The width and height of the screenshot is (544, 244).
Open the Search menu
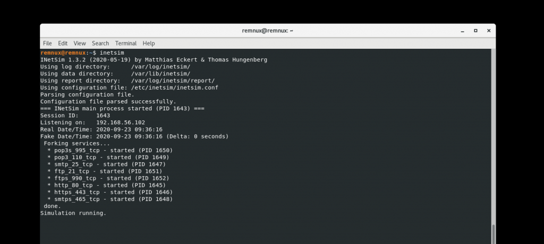[x=100, y=43]
